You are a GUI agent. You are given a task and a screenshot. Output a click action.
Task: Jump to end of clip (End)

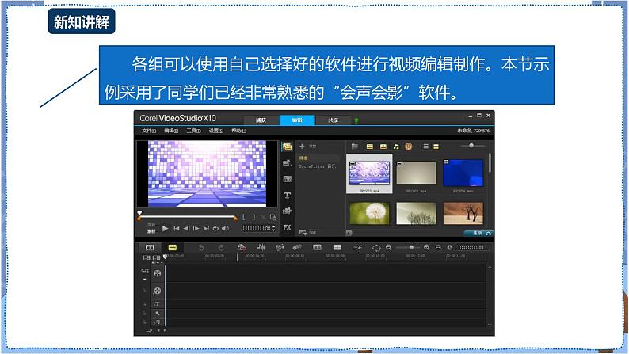pyautogui.click(x=206, y=229)
